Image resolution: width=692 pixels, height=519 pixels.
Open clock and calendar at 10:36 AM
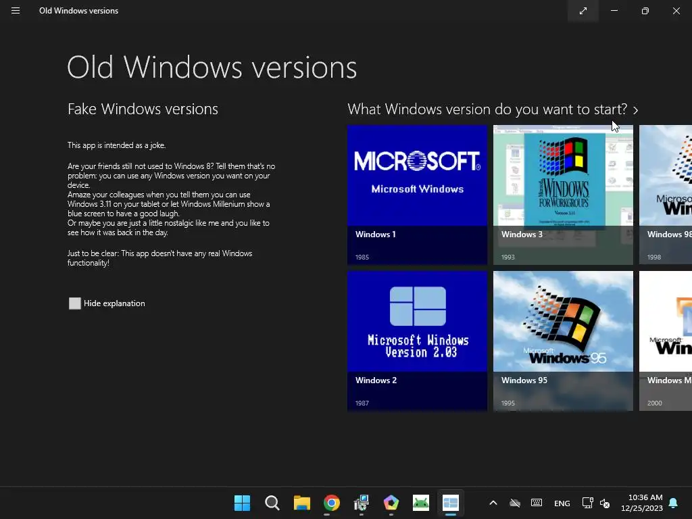point(642,503)
